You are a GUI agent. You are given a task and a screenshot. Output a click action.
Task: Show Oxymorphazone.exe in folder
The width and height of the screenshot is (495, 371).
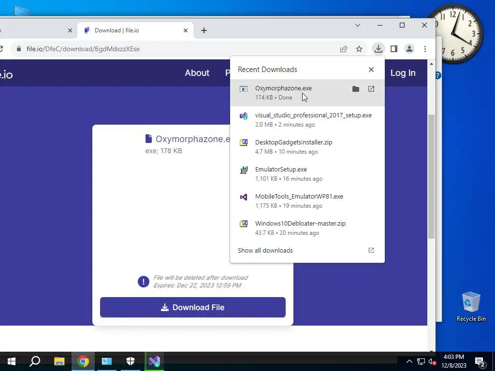[356, 89]
